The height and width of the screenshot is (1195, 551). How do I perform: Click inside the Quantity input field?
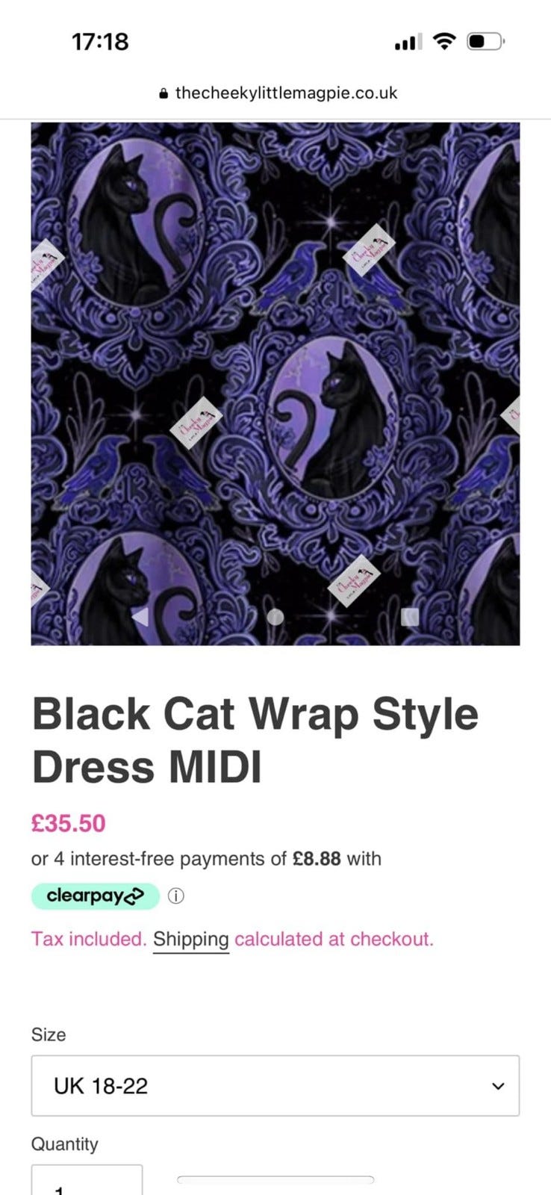click(87, 1180)
